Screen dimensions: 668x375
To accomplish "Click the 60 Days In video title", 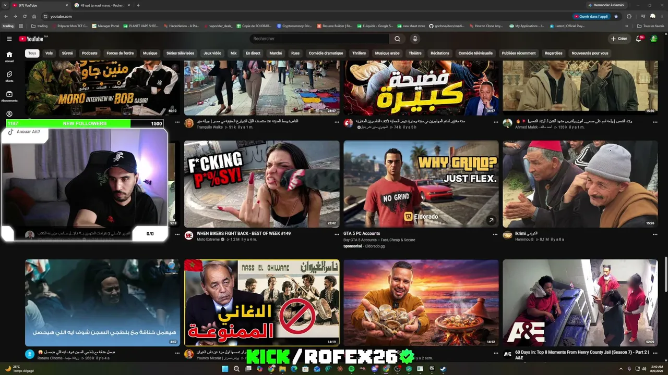I will pyautogui.click(x=582, y=355).
